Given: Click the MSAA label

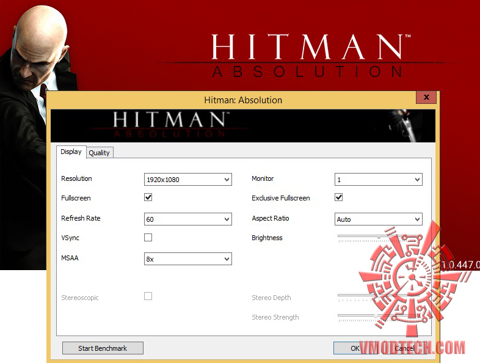Looking at the screenshot, I should click(70, 258).
